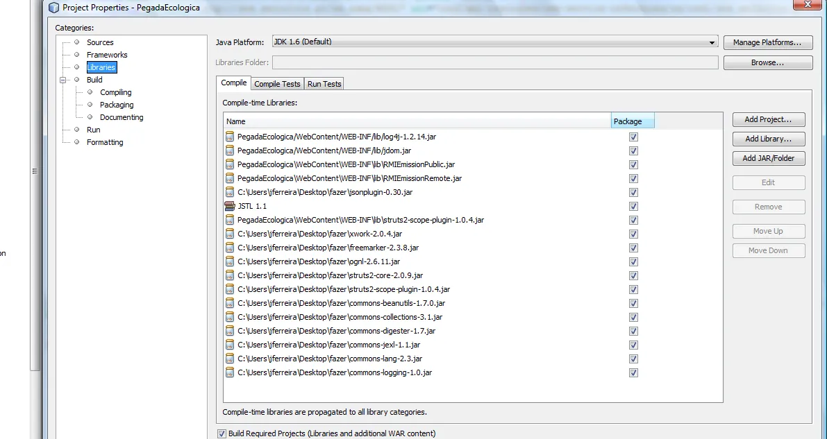827x439 pixels.
Task: Click the jar icon for ognl-2.6.11.jar
Action: (x=229, y=261)
